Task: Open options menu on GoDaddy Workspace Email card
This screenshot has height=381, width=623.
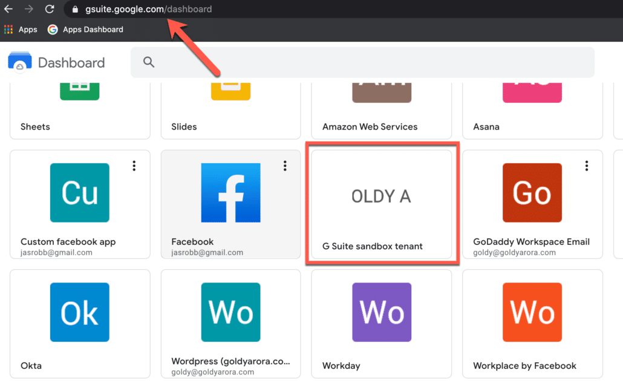Action: [587, 166]
